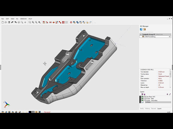The height and width of the screenshot is (129, 173).
Task: Add a new layer with plus icon
Action: click(x=167, y=94)
